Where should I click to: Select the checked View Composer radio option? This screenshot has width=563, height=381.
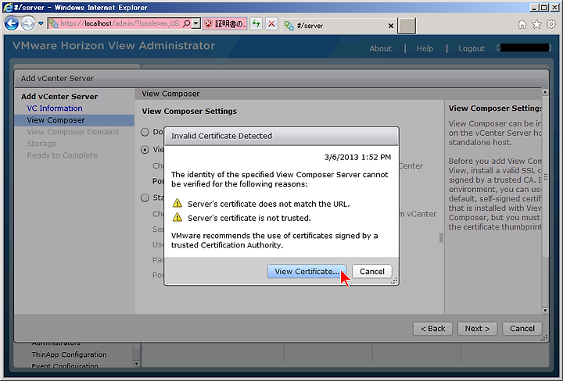coord(145,150)
